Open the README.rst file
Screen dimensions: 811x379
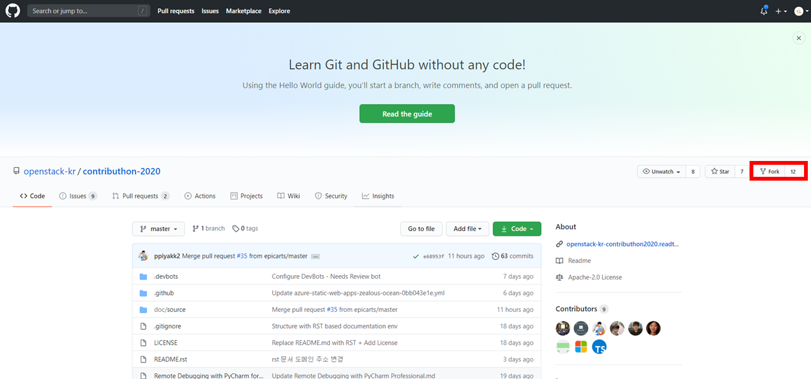(x=170, y=359)
